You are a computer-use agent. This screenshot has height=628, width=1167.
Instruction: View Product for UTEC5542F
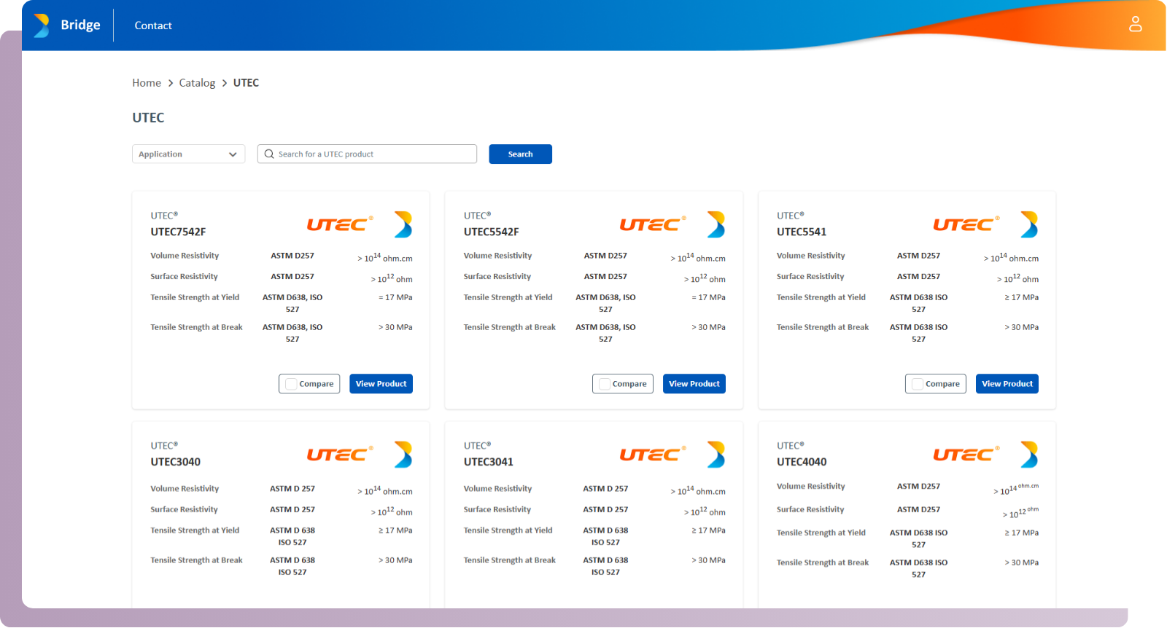point(694,384)
